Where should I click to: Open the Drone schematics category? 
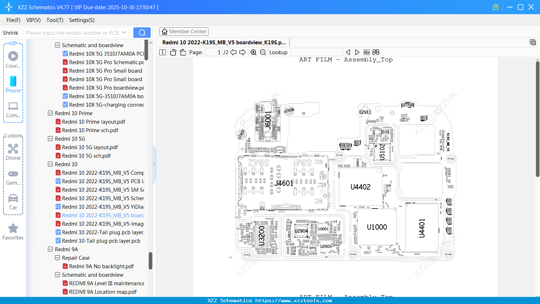click(x=13, y=152)
